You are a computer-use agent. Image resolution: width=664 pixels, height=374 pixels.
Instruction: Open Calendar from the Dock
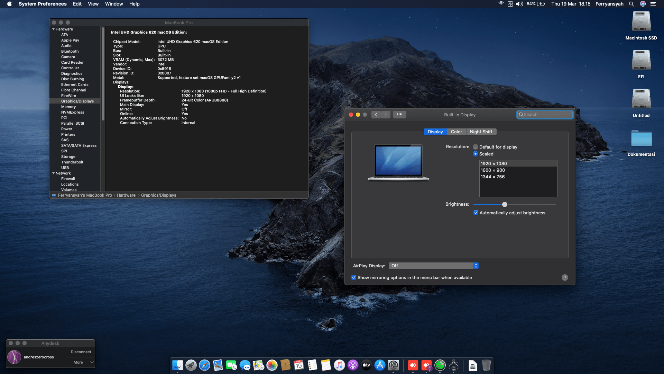[x=299, y=365]
